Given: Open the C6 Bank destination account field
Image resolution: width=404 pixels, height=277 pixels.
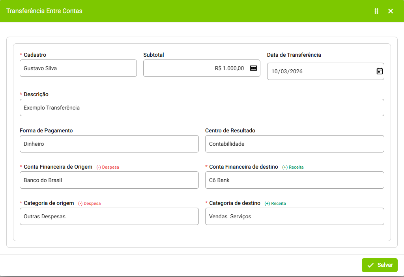Looking at the screenshot, I should click(294, 180).
